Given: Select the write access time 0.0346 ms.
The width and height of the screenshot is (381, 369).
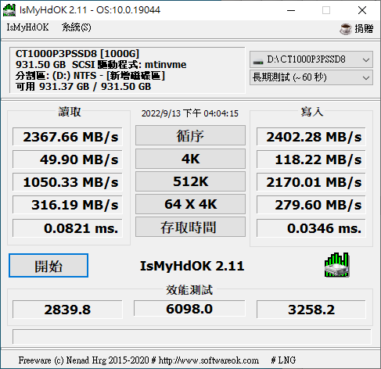Looking at the screenshot, I should (x=311, y=228).
